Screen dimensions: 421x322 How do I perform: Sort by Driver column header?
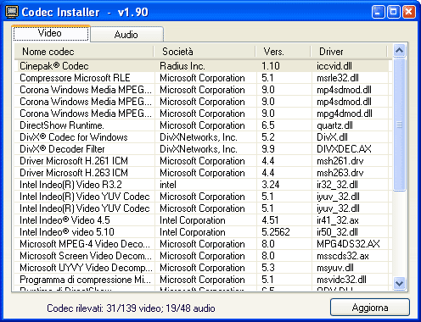click(x=349, y=52)
